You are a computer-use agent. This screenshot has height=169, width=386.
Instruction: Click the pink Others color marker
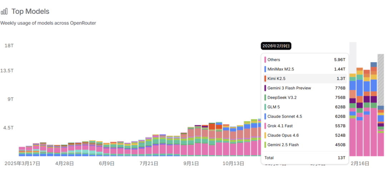[x=265, y=60]
